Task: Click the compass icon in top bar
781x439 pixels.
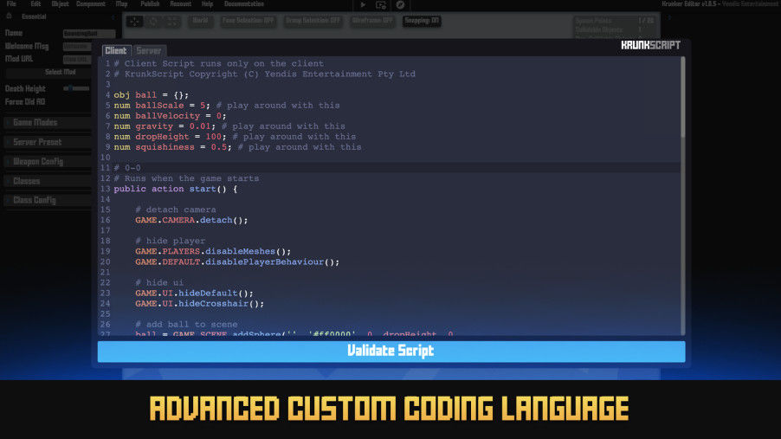Action: (400, 4)
